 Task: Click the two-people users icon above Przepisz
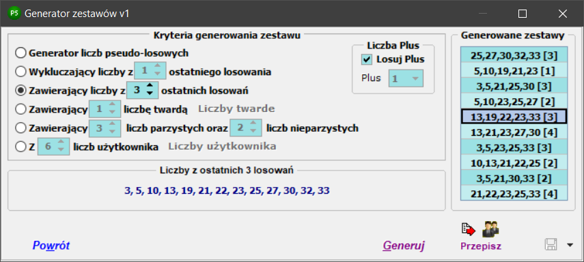click(490, 229)
